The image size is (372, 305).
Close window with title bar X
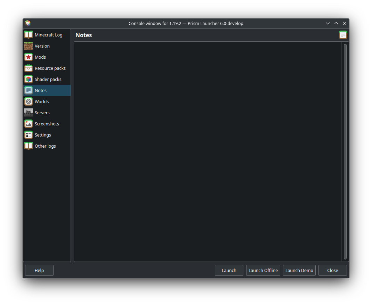345,23
